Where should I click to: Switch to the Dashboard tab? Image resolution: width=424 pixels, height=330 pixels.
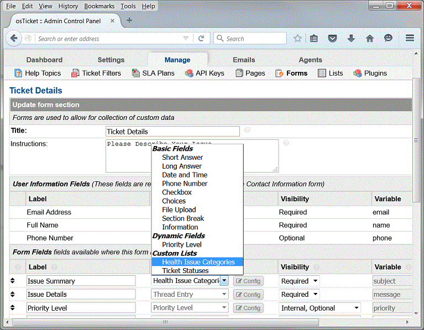(44, 60)
